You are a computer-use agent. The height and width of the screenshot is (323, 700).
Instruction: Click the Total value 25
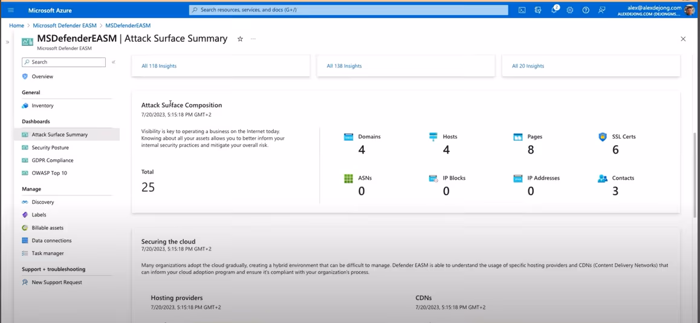click(x=148, y=187)
